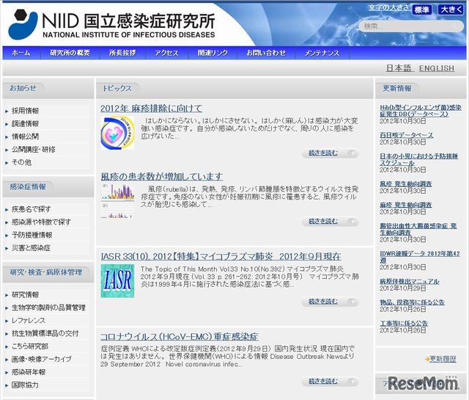Open お問い合わせ in the nav bar
The width and height of the screenshot is (469, 400).
[x=266, y=53]
